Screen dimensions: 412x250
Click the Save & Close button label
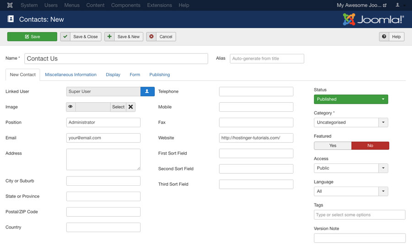pos(86,36)
